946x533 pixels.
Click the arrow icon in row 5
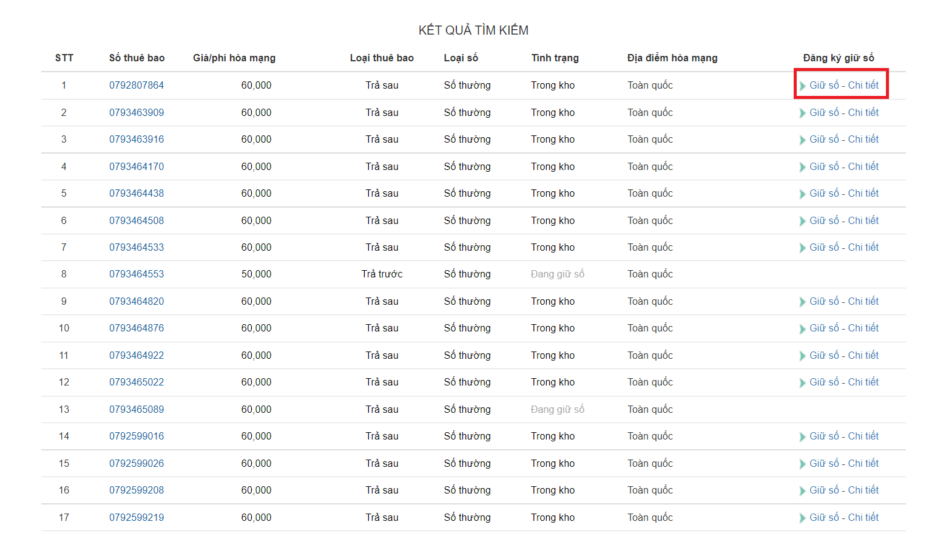click(x=803, y=194)
